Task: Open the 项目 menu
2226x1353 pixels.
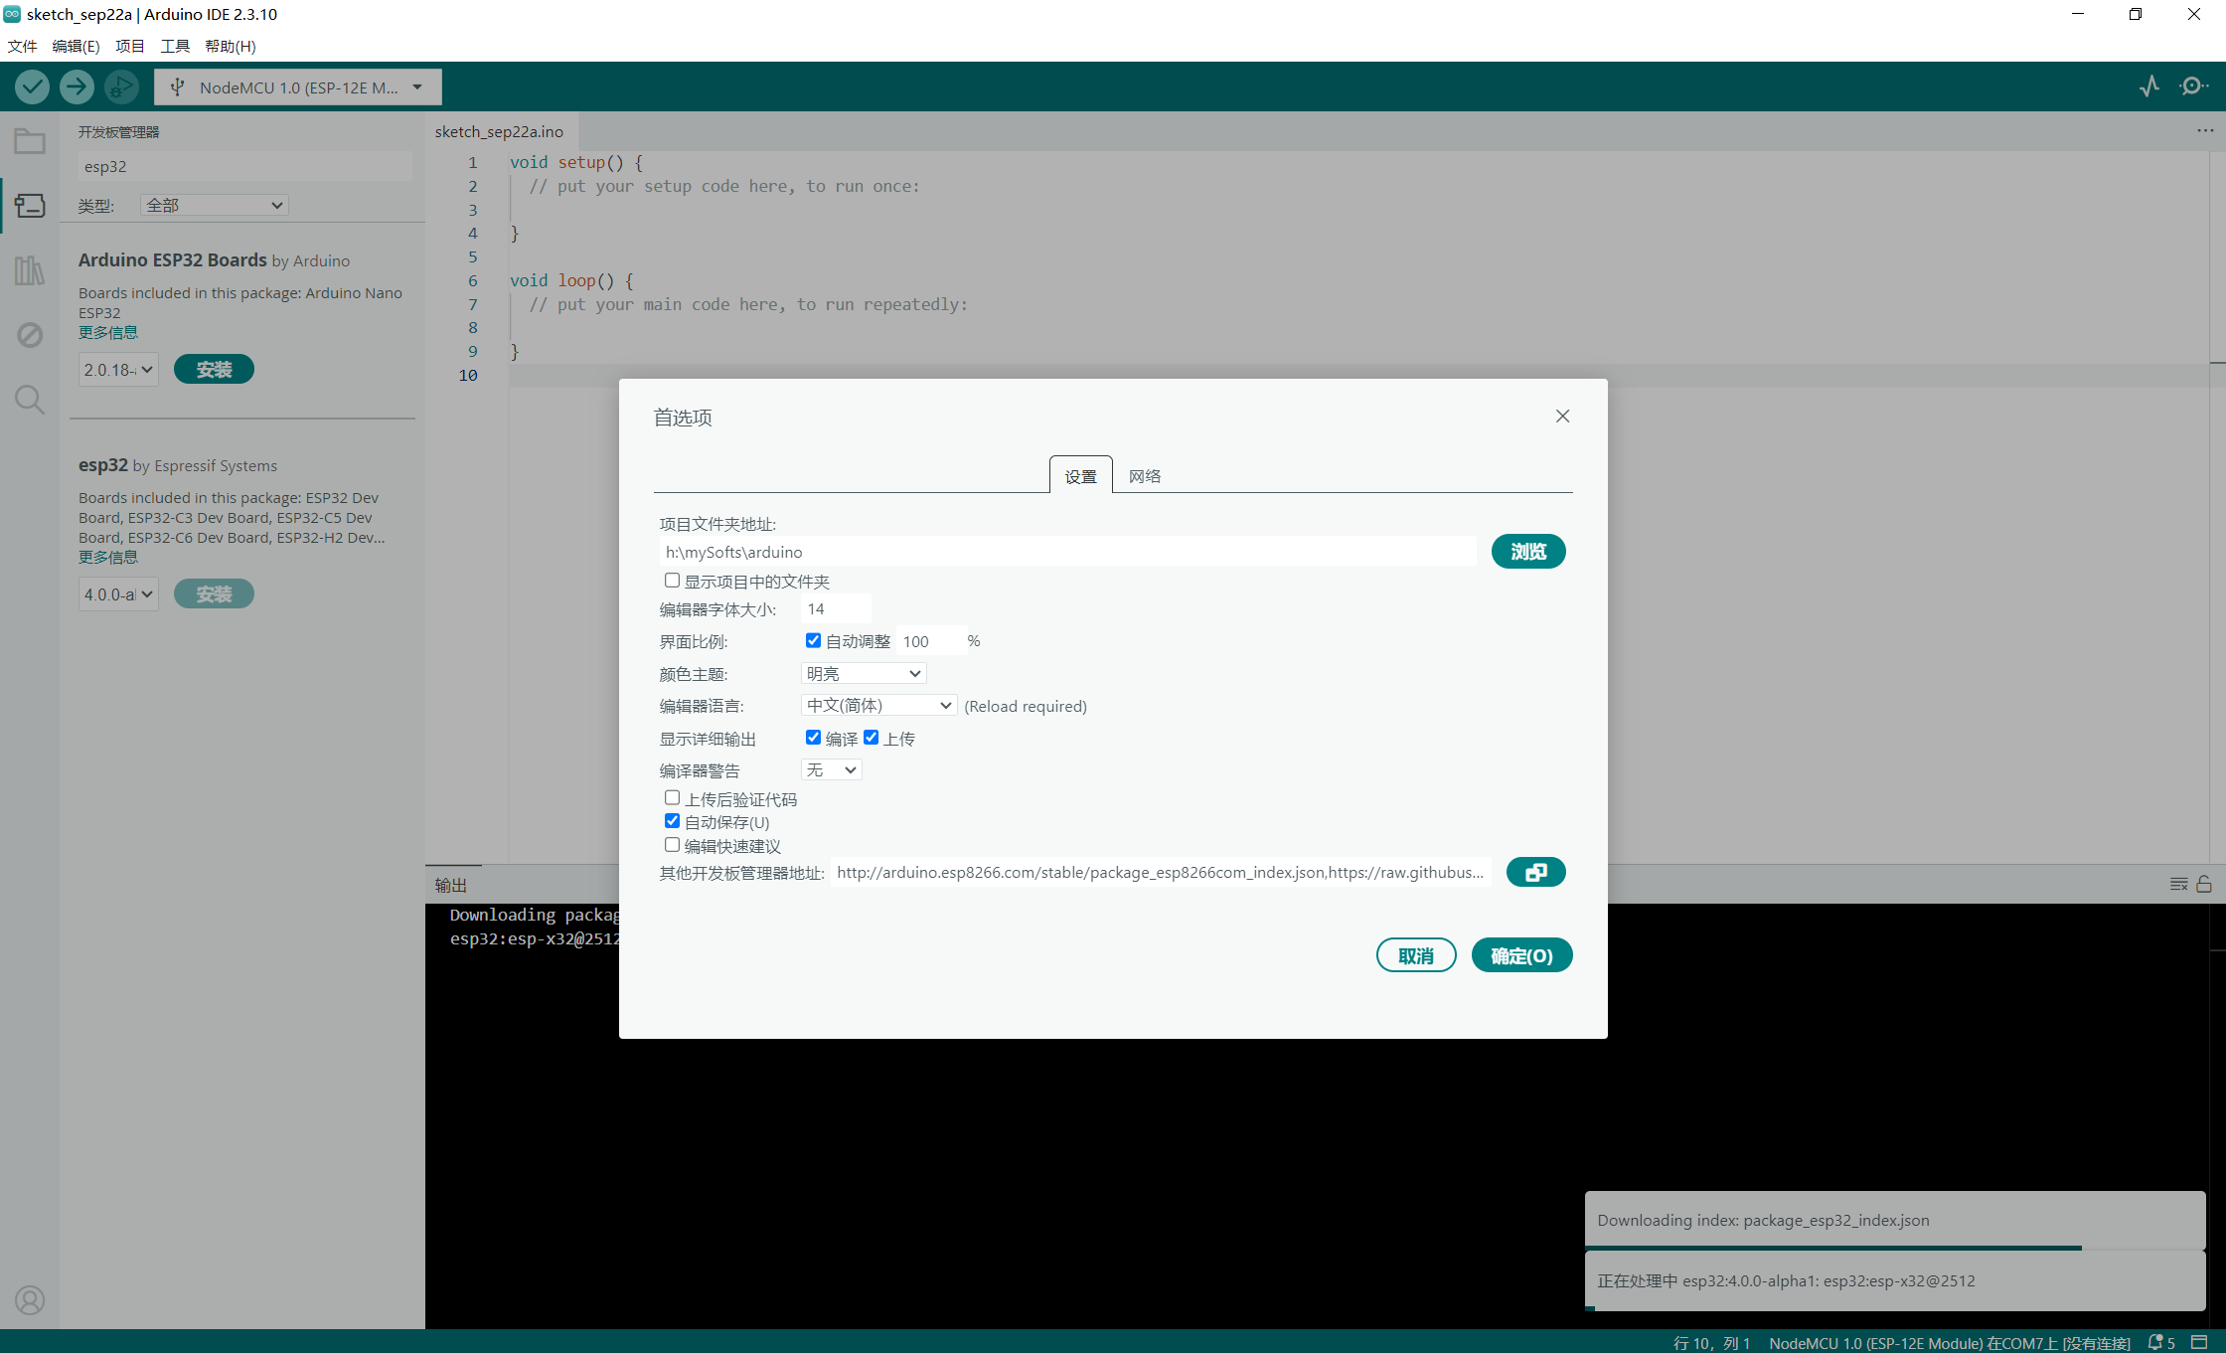Action: pyautogui.click(x=130, y=46)
